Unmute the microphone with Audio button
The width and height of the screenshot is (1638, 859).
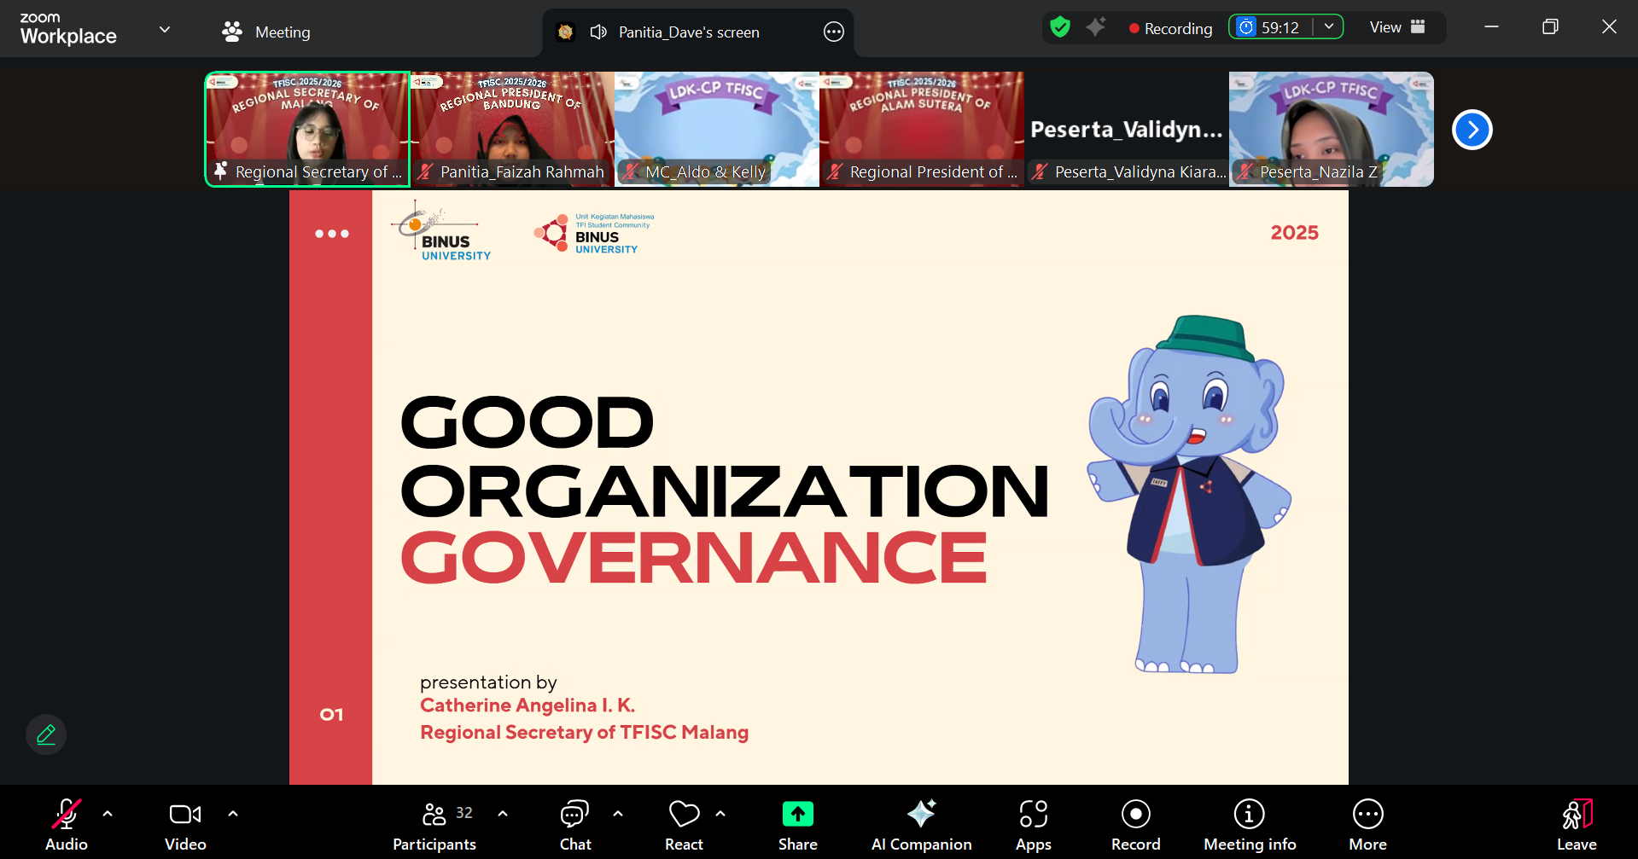(67, 824)
